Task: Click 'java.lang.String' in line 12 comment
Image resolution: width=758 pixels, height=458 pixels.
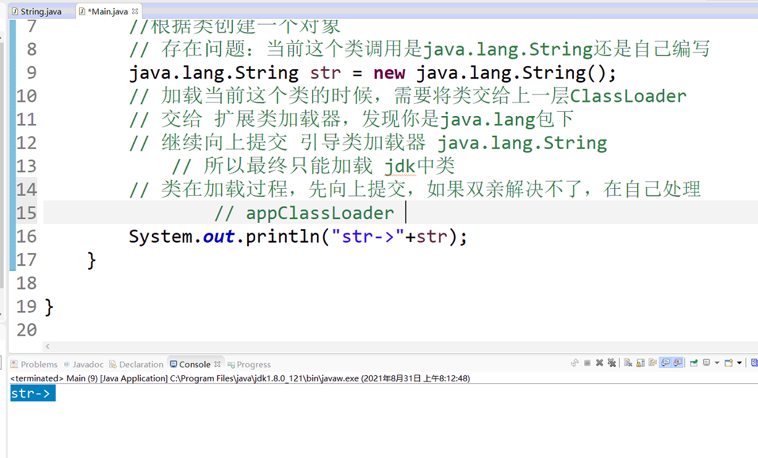Action: point(522,143)
